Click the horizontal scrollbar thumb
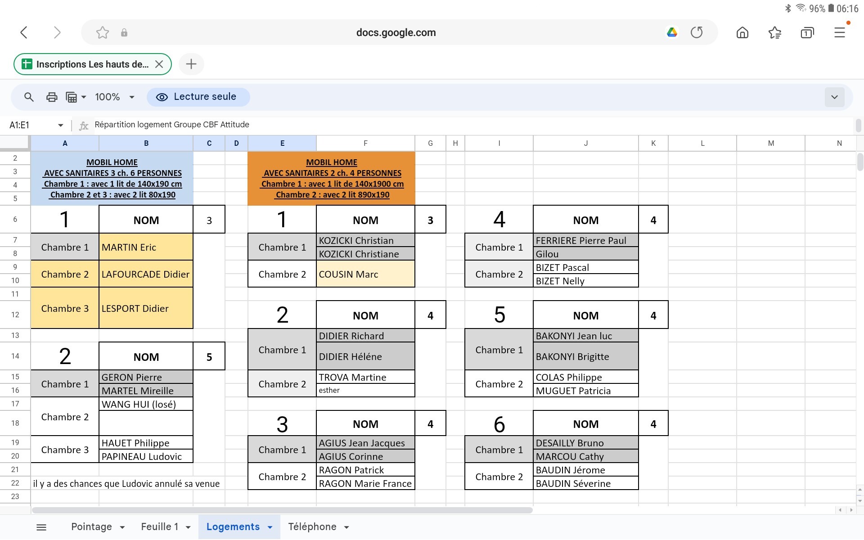The height and width of the screenshot is (540, 864). (282, 510)
